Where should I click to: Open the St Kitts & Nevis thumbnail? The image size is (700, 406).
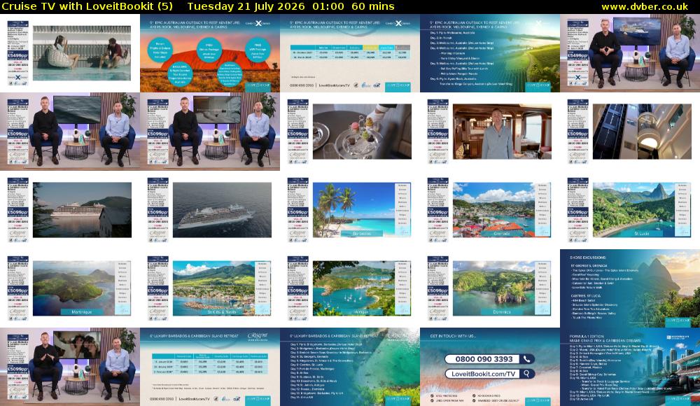click(210, 288)
